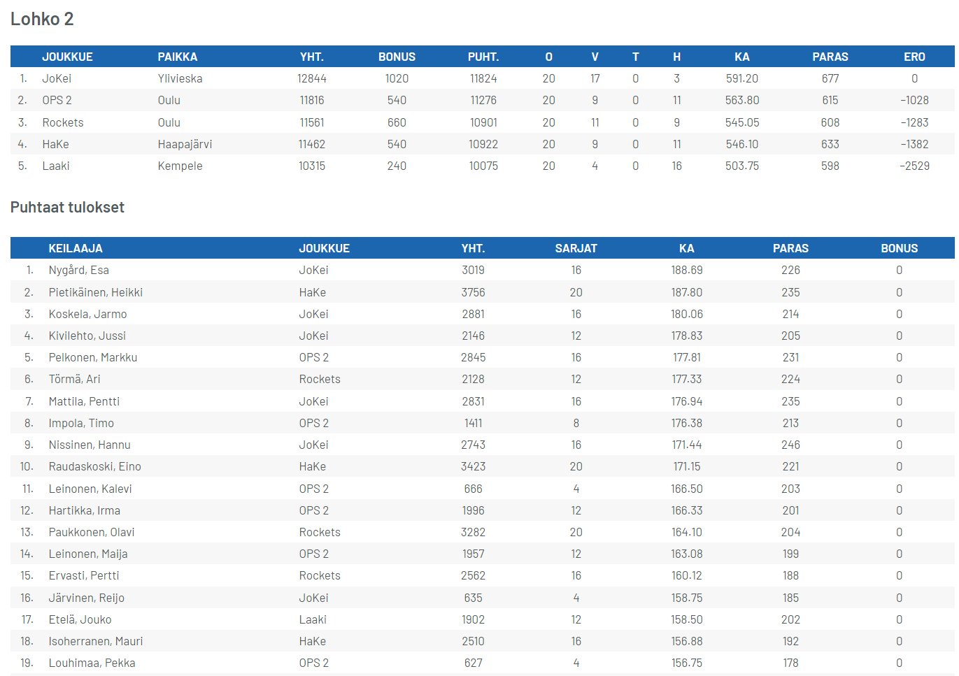Select bowler Isoherranen, Mauri
This screenshot has height=676, width=959.
(96, 641)
